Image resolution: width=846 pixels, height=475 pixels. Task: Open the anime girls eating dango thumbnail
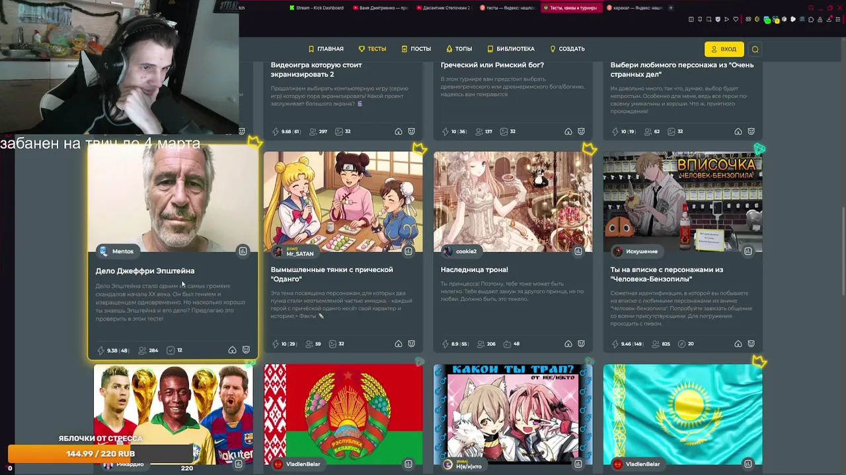tap(343, 203)
